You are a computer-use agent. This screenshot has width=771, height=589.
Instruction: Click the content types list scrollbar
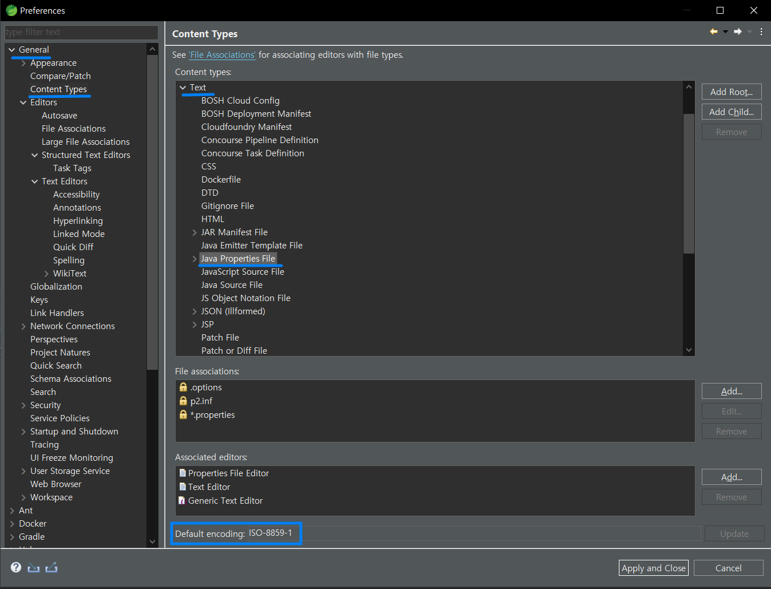click(689, 183)
